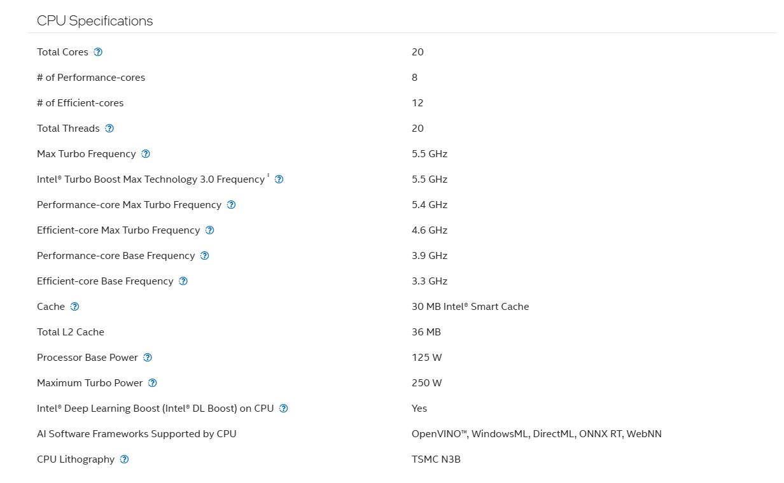Click the Cache help question mark icon
The width and height of the screenshot is (784, 483).
(x=75, y=307)
